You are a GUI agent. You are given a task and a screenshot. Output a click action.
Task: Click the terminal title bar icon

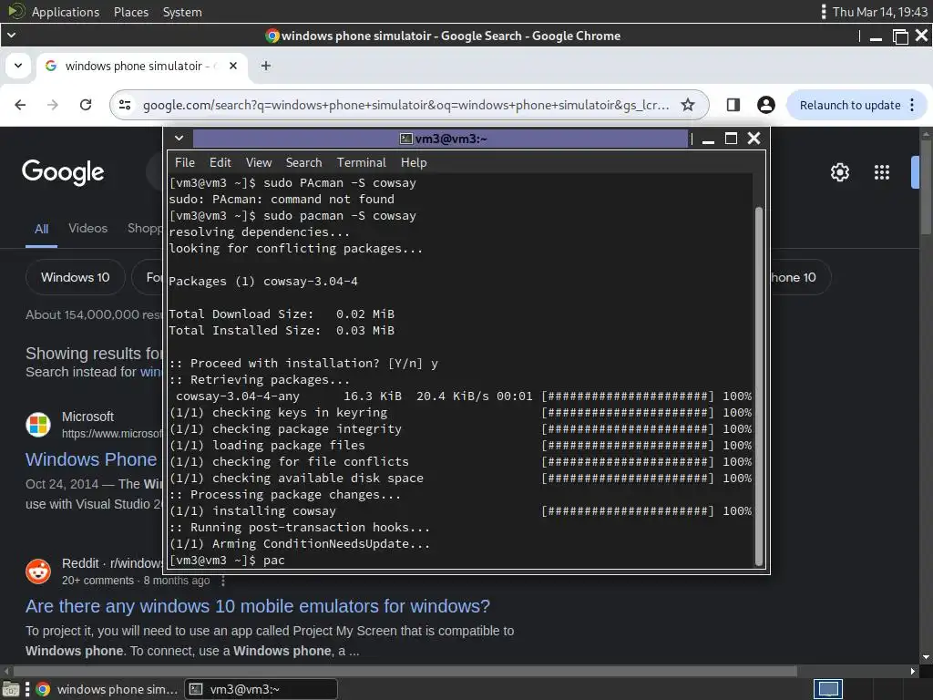405,139
